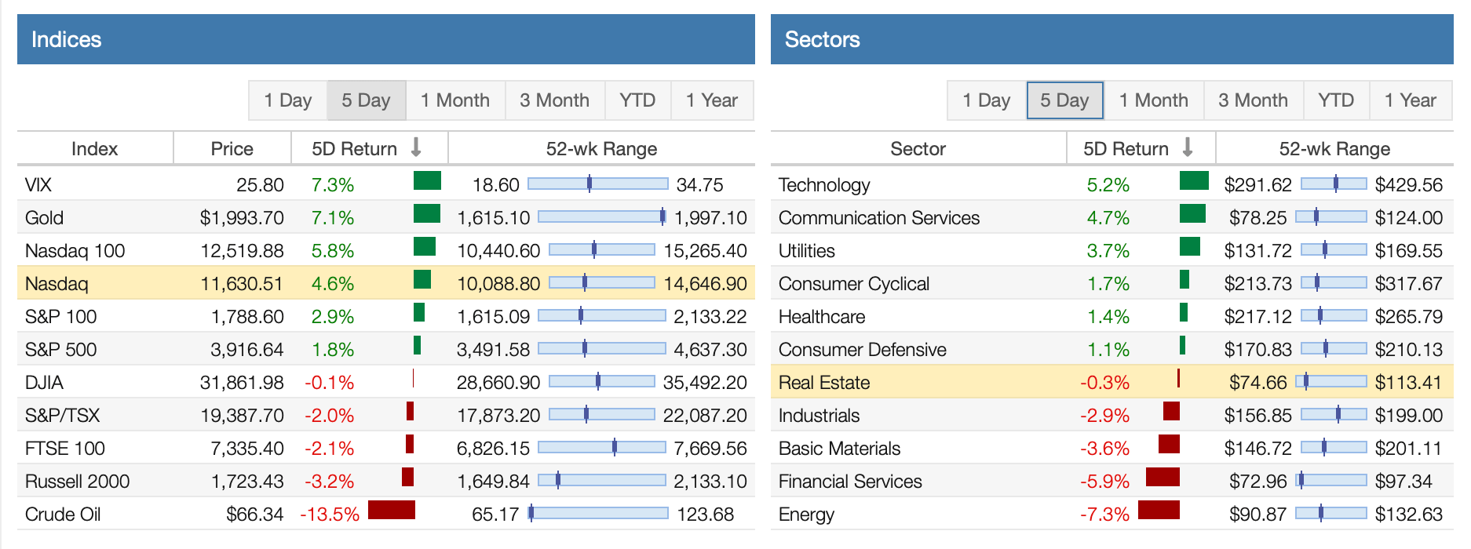Open the Healthcare sector
The image size is (1471, 549).
(x=1112, y=316)
